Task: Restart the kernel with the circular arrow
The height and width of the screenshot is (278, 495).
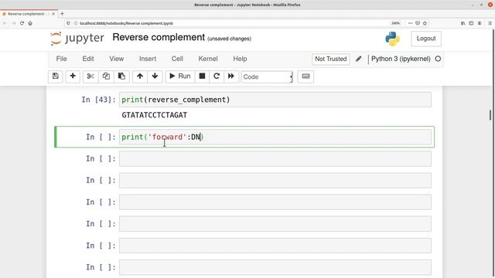Action: [x=217, y=76]
